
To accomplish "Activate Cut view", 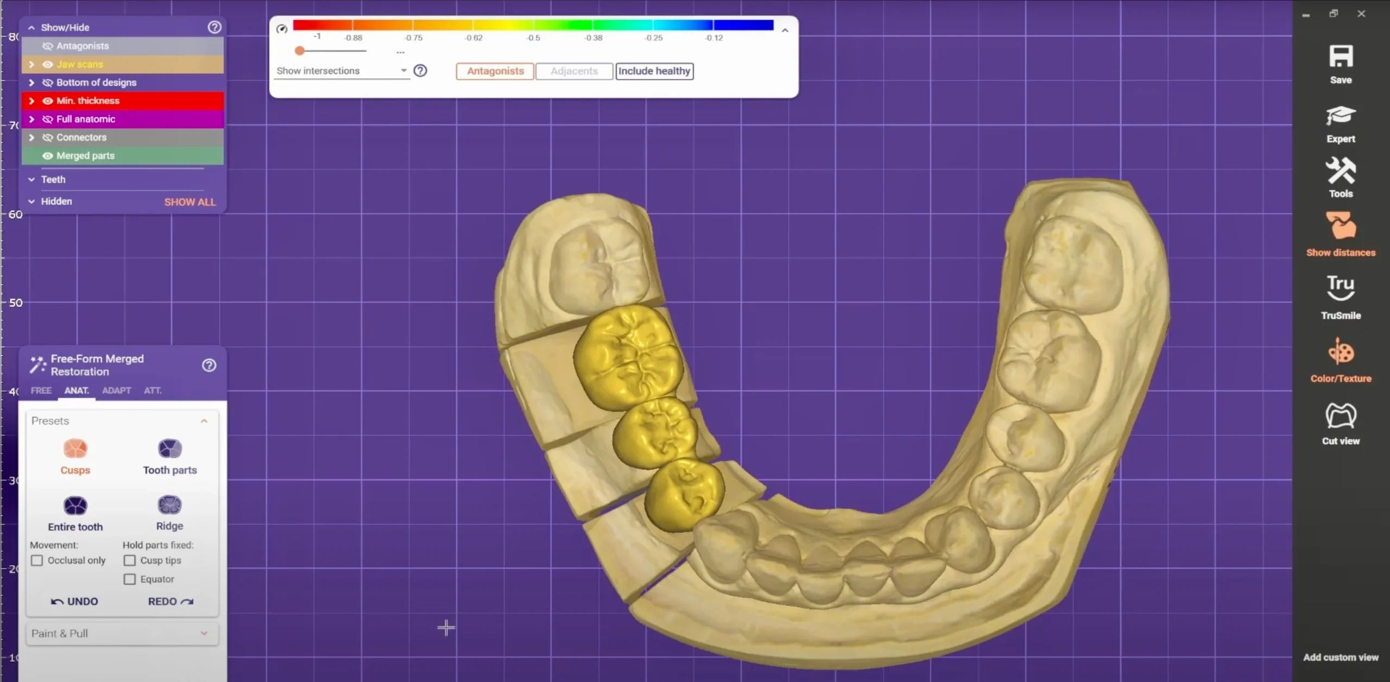I will [x=1340, y=416].
